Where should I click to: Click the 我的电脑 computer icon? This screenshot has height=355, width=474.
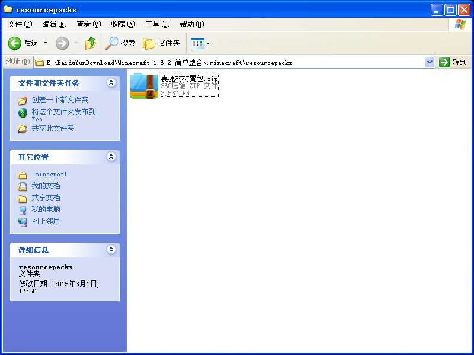(x=23, y=210)
